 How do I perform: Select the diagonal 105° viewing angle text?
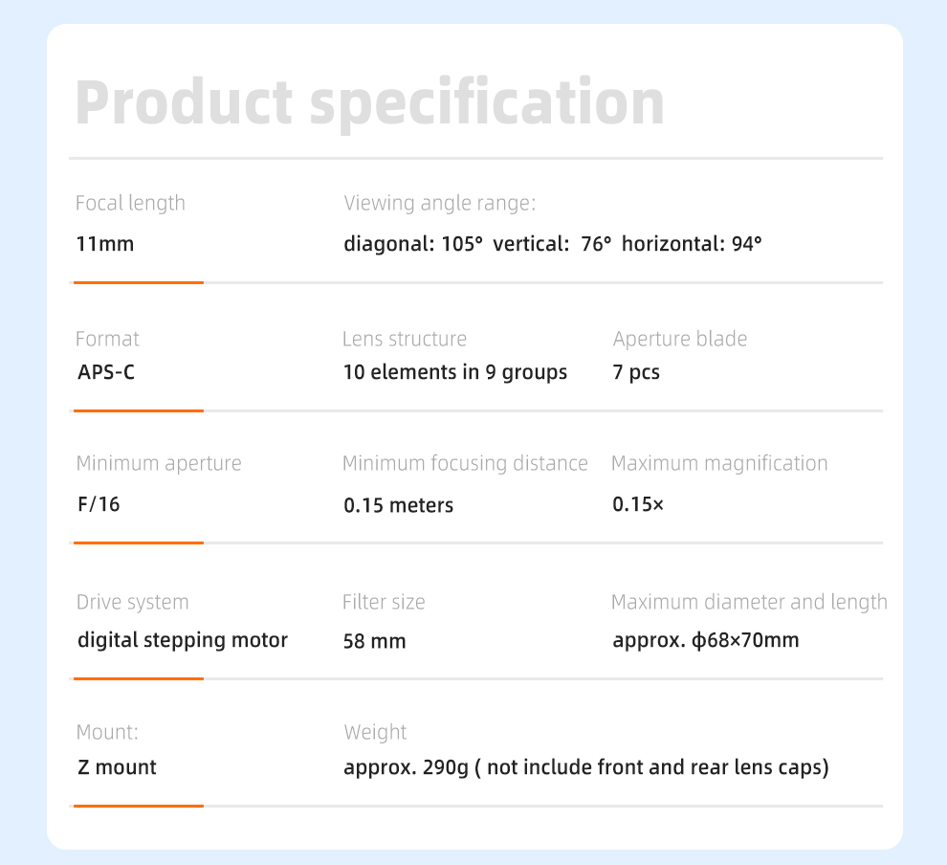(413, 244)
